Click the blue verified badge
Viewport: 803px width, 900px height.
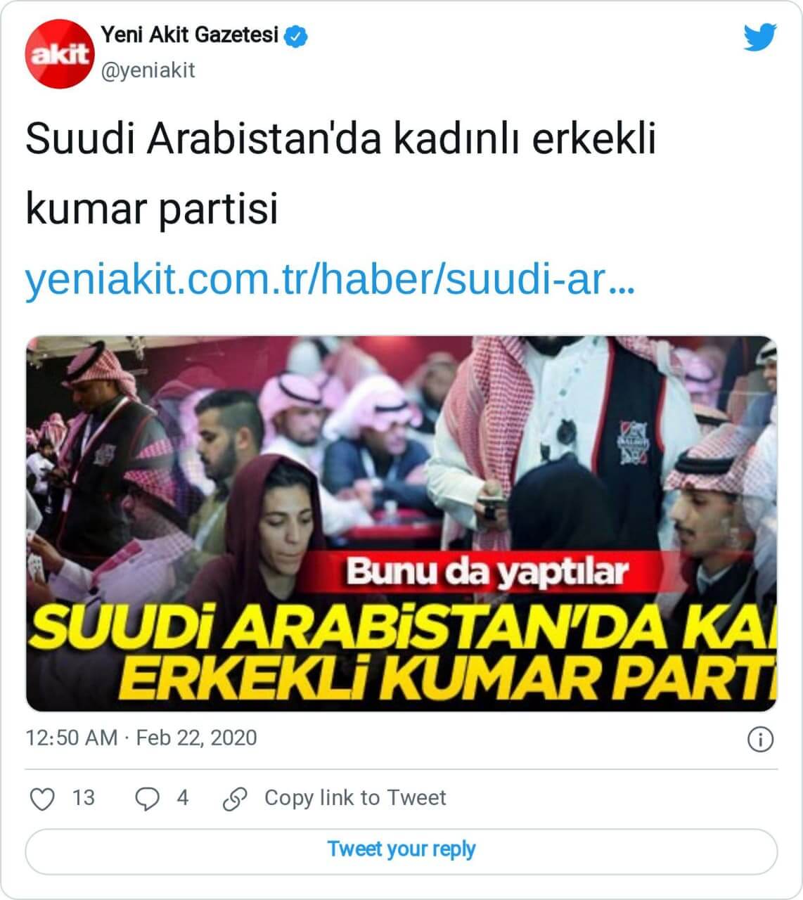pos(296,35)
